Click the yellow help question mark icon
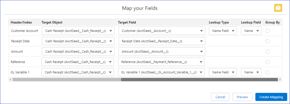 tap(278, 8)
